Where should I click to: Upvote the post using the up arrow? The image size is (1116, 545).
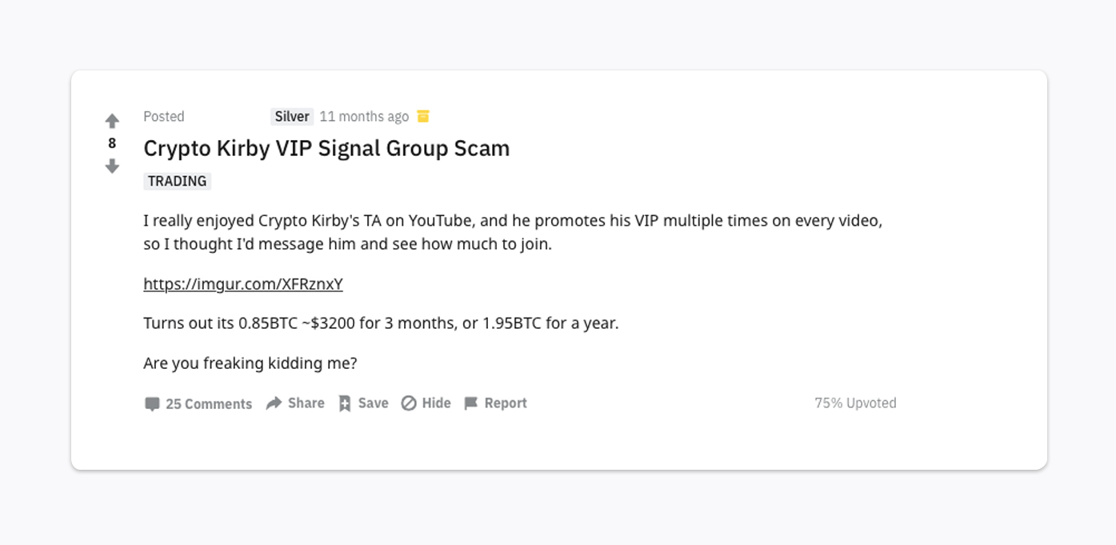click(x=112, y=119)
